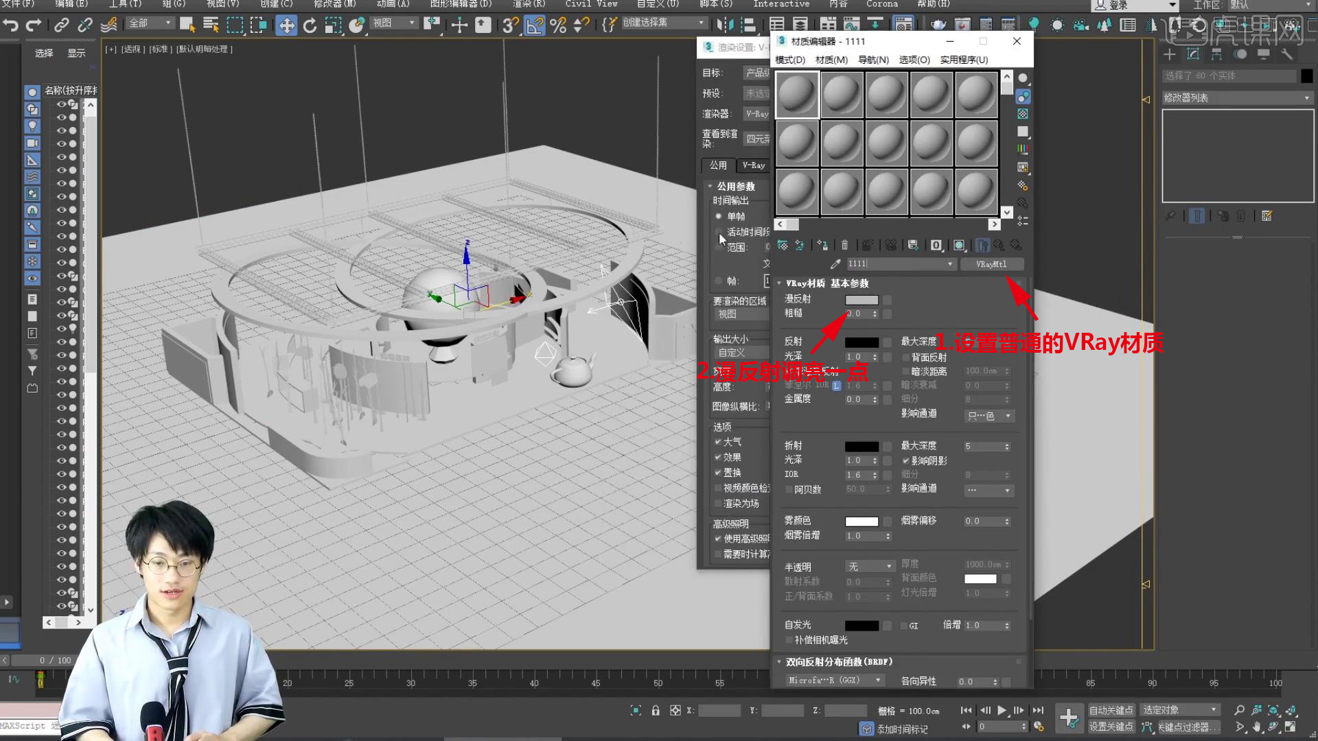Activate the Select and Rotate tool

pyautogui.click(x=310, y=25)
